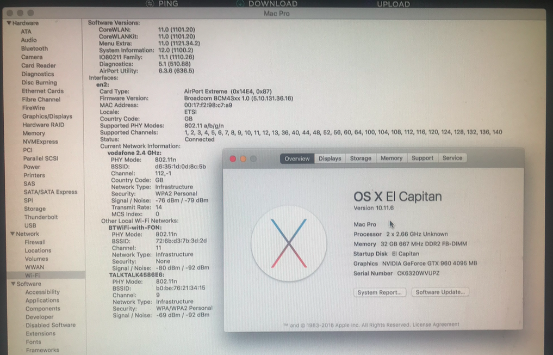This screenshot has height=355, width=553.
Task: Open Fibre Channel entry
Action: click(41, 99)
